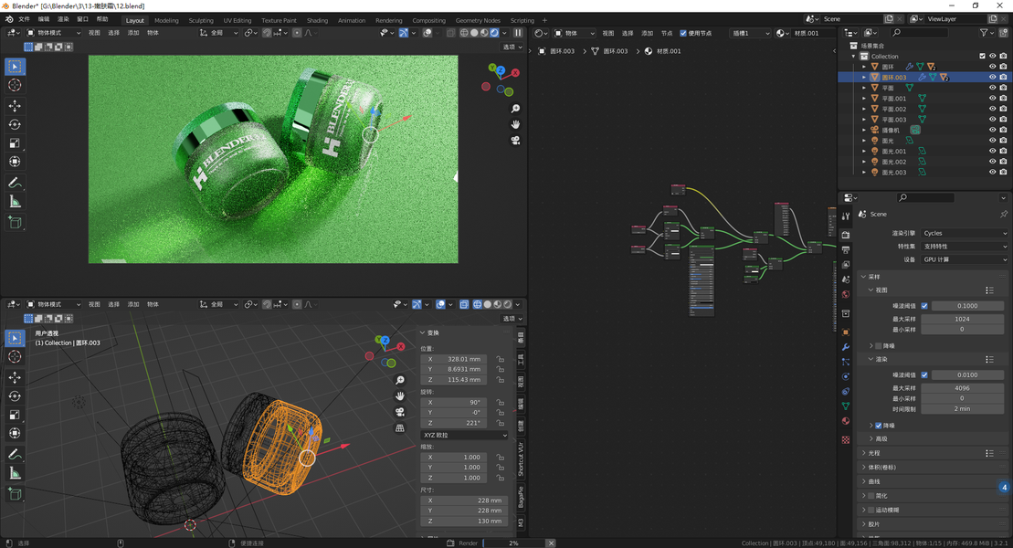
Task: Select the Move tool in lower viewport
Action: (15, 377)
